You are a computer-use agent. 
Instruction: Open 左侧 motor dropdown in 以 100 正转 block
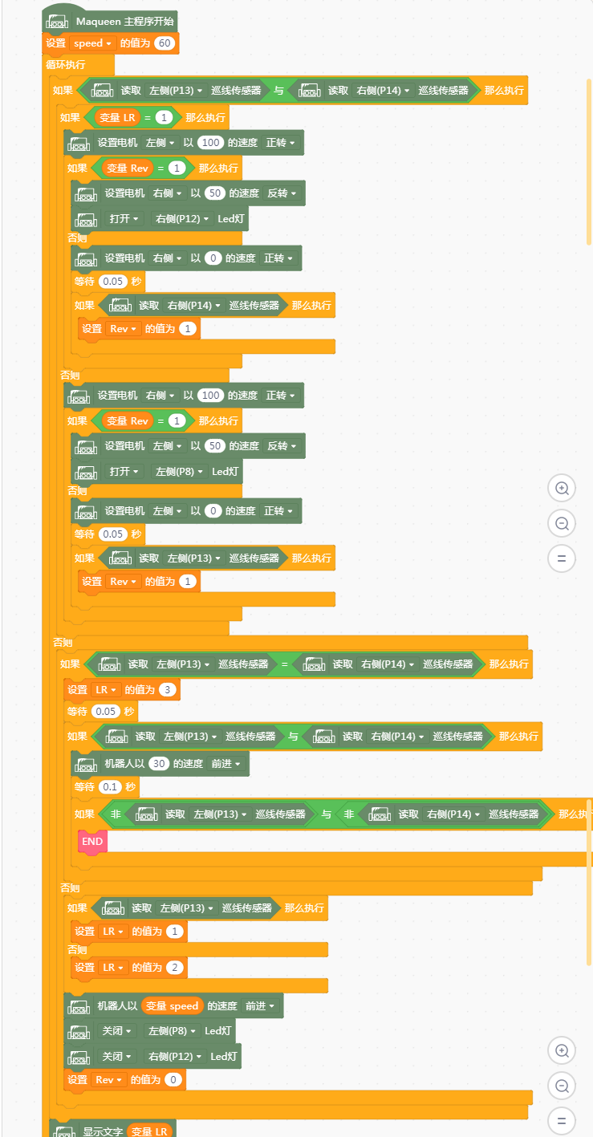160,144
